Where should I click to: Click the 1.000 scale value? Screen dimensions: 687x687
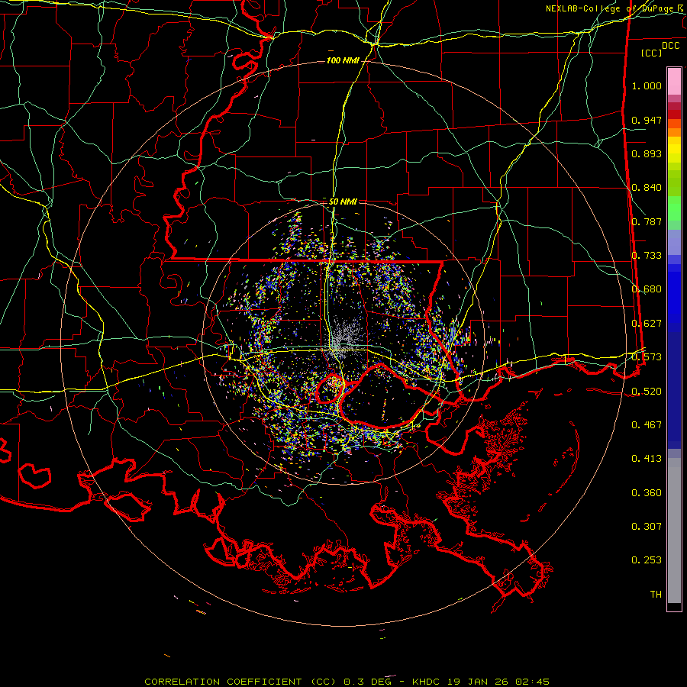pos(647,85)
